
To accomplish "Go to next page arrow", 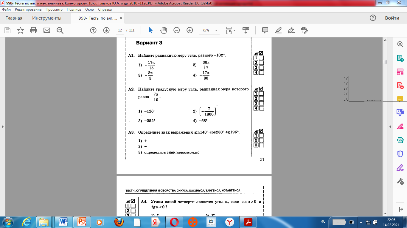I will [x=106, y=30].
